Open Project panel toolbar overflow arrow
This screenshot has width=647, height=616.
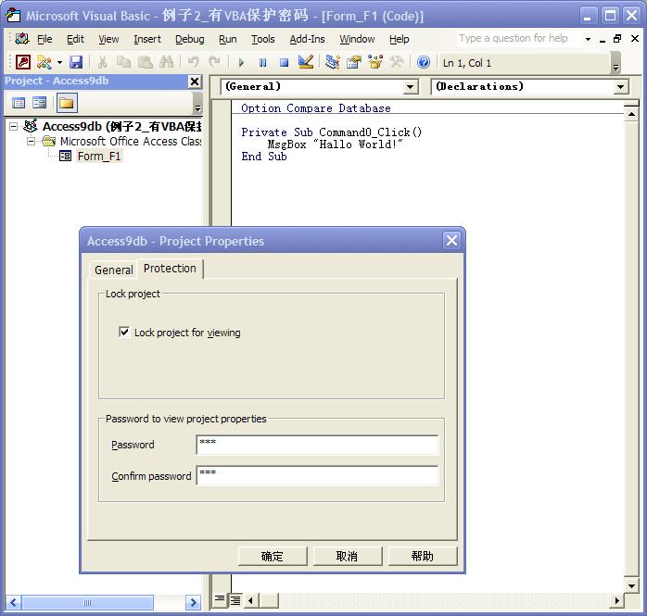197,103
